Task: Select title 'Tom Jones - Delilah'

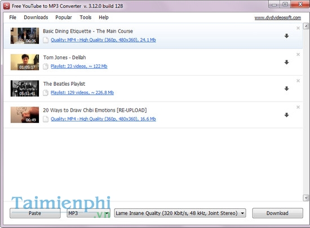Action: [64, 58]
